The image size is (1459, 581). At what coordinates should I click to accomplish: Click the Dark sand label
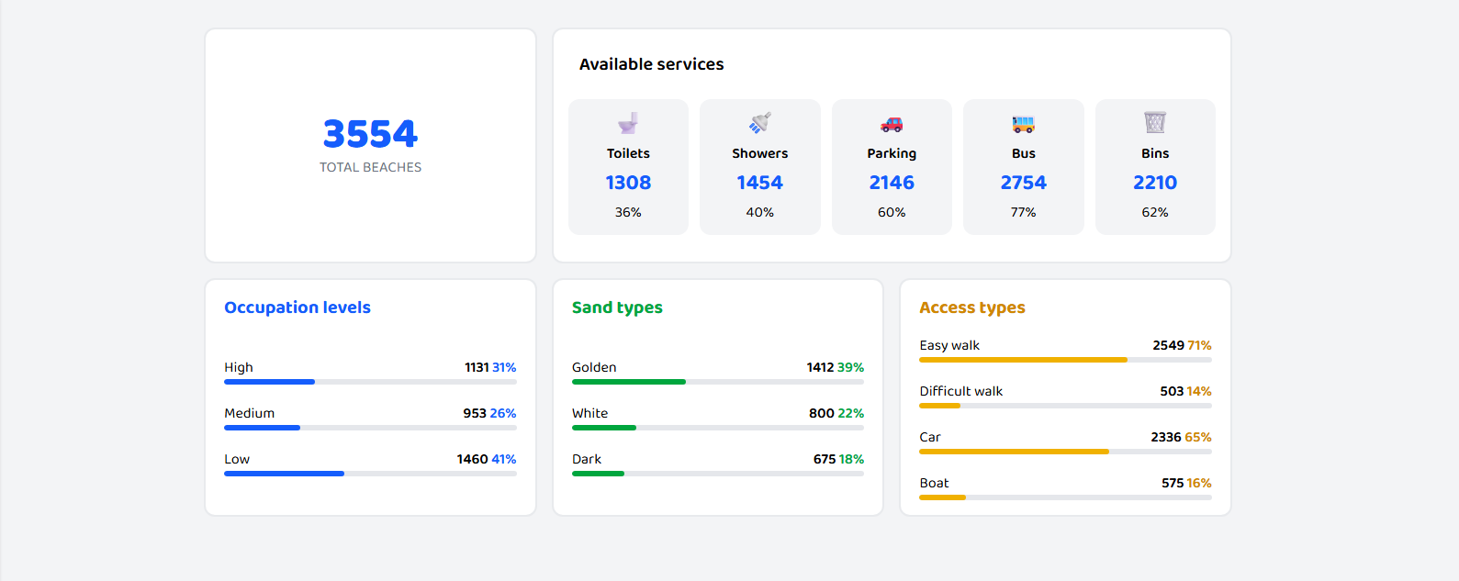tap(587, 459)
